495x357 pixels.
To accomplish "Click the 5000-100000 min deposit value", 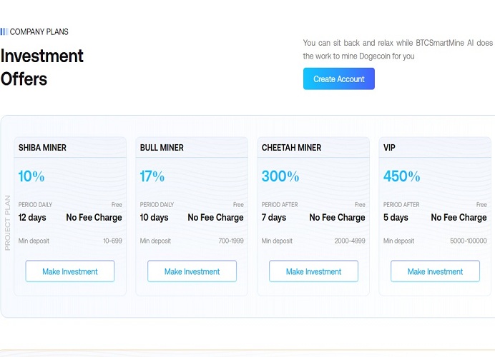I will click(x=468, y=241).
